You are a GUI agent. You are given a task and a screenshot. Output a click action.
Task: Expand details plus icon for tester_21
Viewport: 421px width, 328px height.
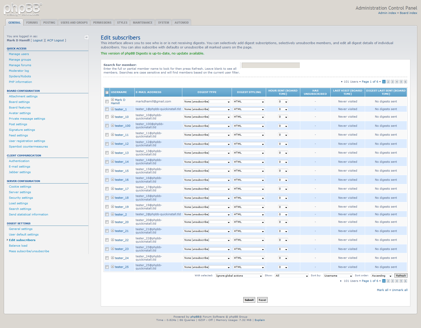pyautogui.click(x=112, y=231)
